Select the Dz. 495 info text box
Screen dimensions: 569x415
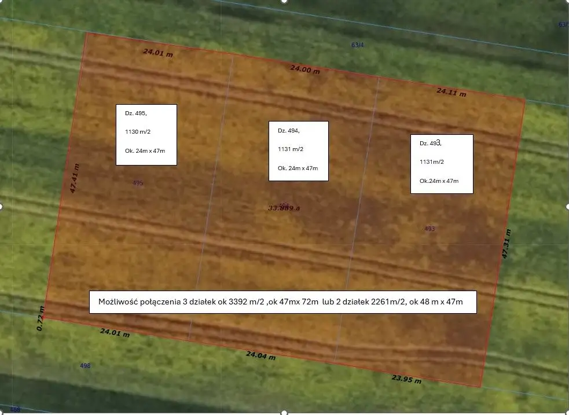(x=146, y=134)
